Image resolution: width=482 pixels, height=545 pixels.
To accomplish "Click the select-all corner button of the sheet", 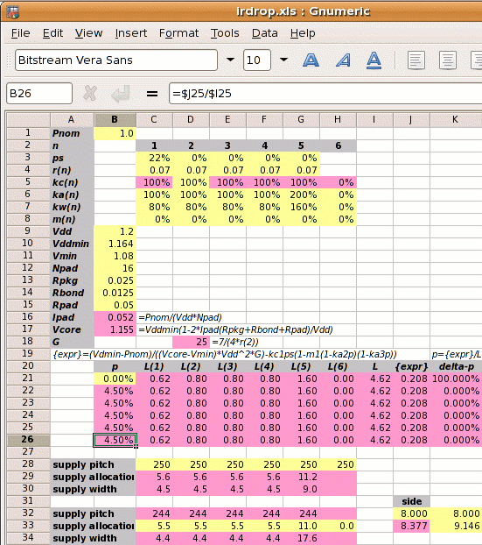I will pos(29,119).
